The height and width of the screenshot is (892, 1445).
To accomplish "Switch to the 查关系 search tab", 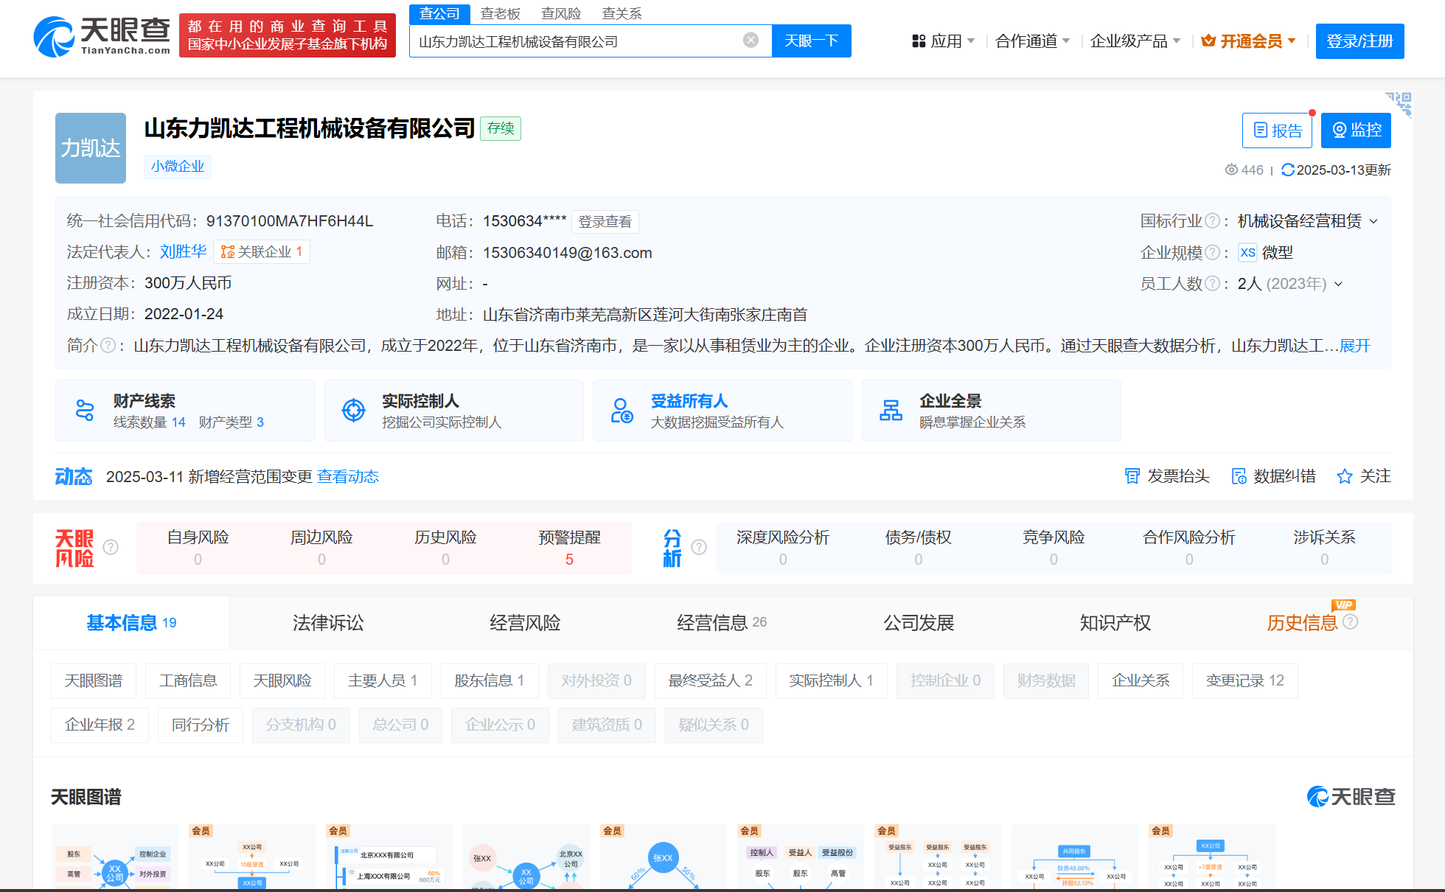I will pos(621,13).
